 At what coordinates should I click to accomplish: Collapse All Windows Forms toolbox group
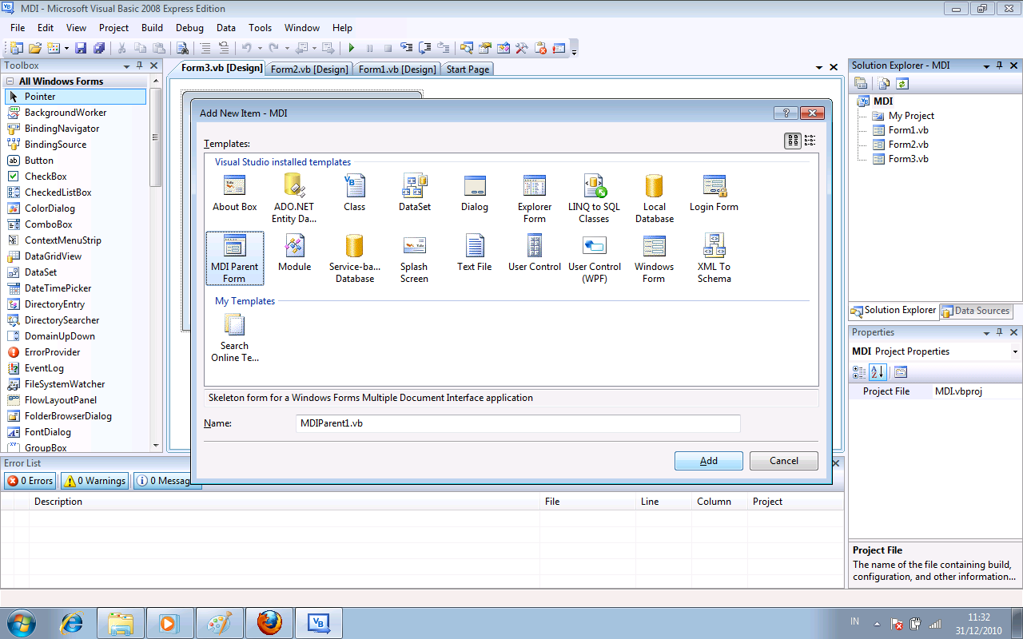10,81
